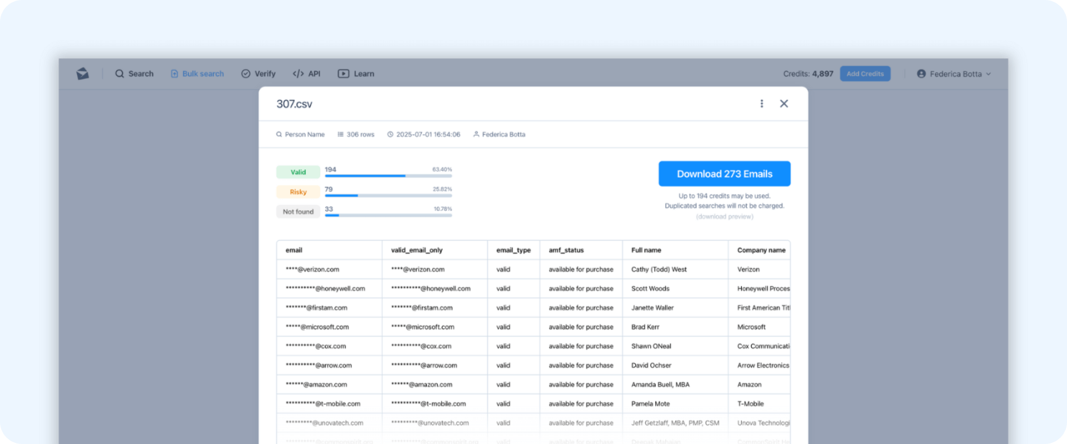The image size is (1067, 444).
Task: Open the Learn page
Action: (x=356, y=73)
